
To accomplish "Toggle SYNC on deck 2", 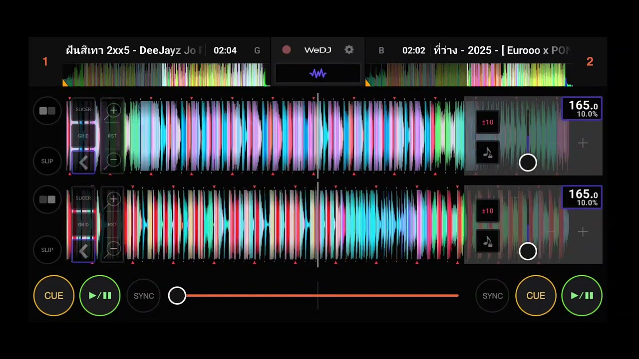I will 492,296.
